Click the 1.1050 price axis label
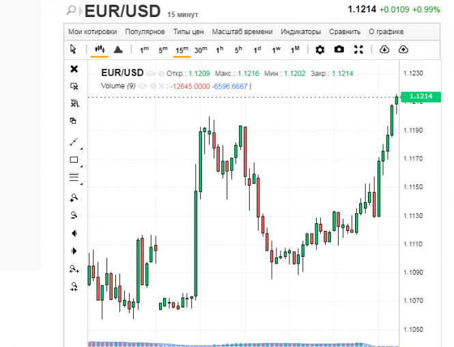This screenshot has width=454, height=347. pos(413,329)
